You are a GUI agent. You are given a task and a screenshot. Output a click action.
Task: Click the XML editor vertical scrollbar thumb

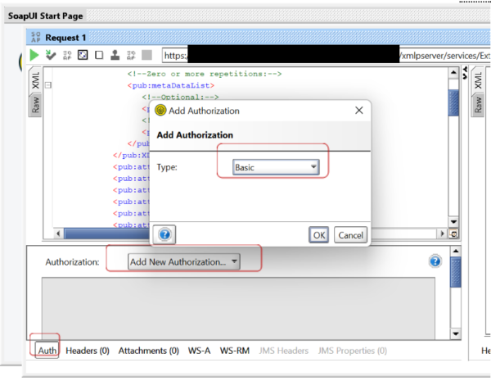click(453, 103)
